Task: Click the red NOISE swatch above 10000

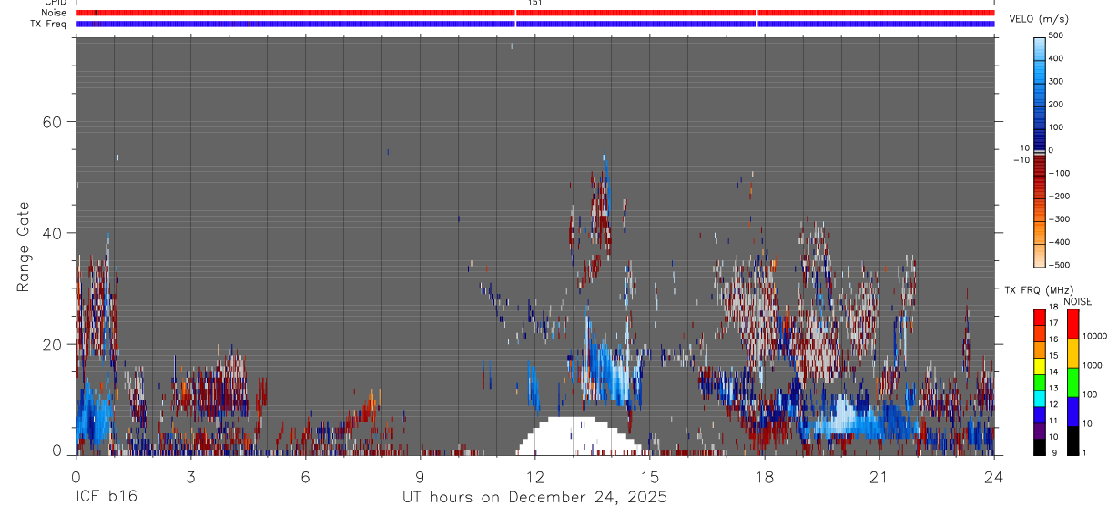Action: click(1072, 323)
